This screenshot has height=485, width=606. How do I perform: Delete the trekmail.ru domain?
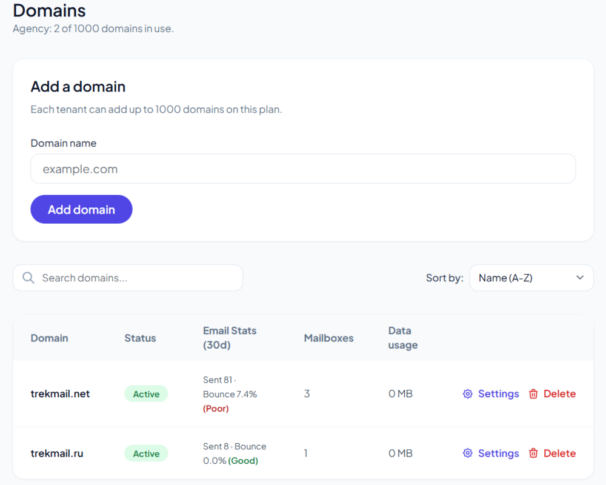point(559,453)
